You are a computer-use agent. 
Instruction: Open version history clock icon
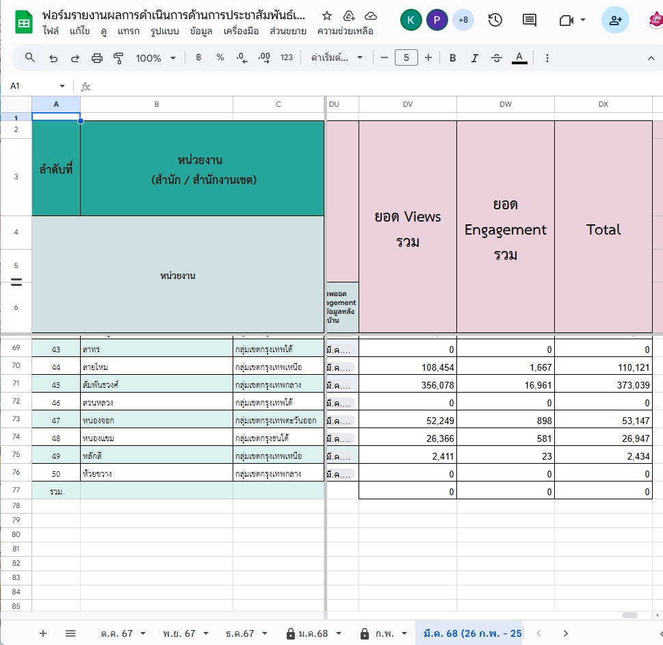pos(495,20)
